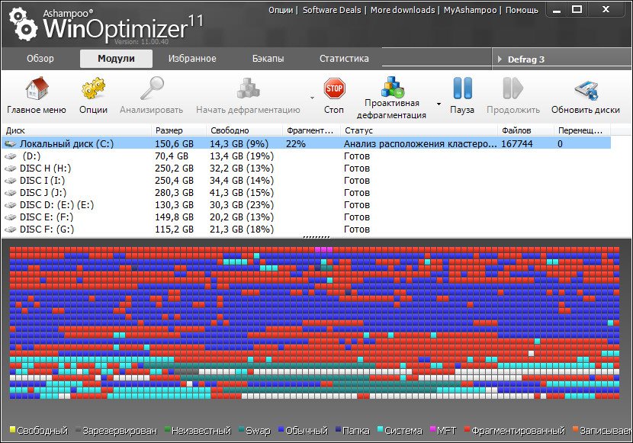Click the yellow Свободный legend swatch
This screenshot has height=443, width=633.
[x=12, y=429]
